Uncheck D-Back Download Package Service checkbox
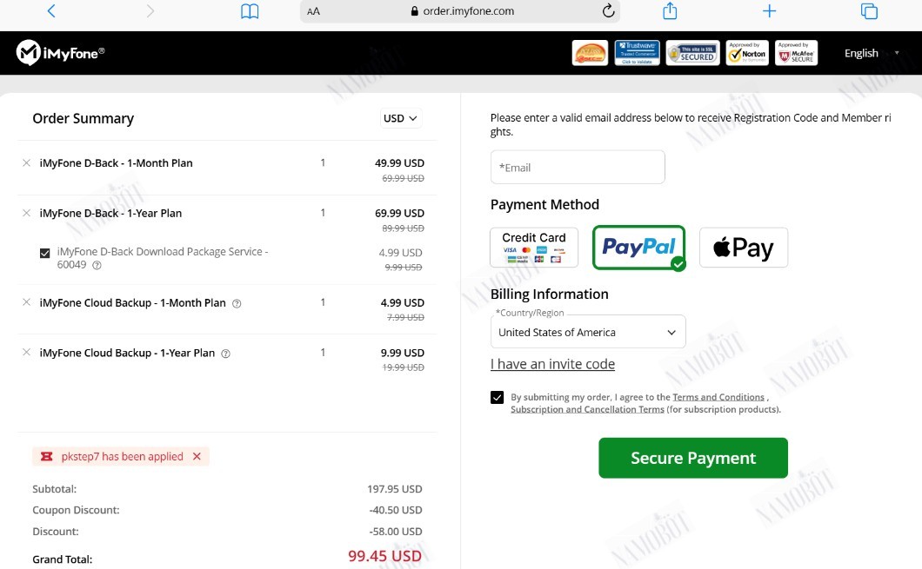The height and width of the screenshot is (569, 922). 44,253
